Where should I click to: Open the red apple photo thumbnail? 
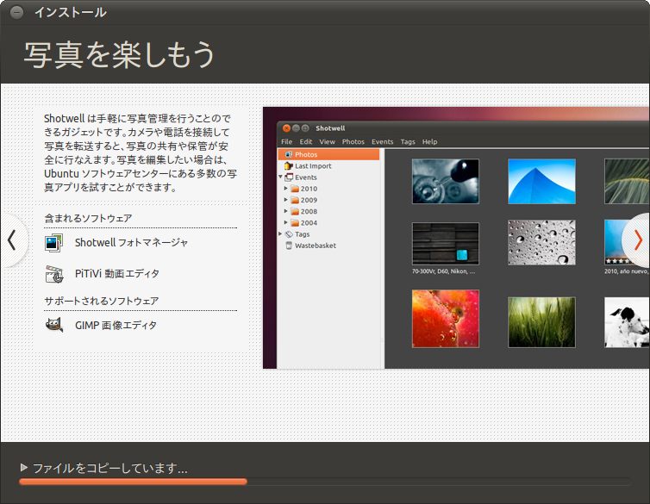pos(446,319)
